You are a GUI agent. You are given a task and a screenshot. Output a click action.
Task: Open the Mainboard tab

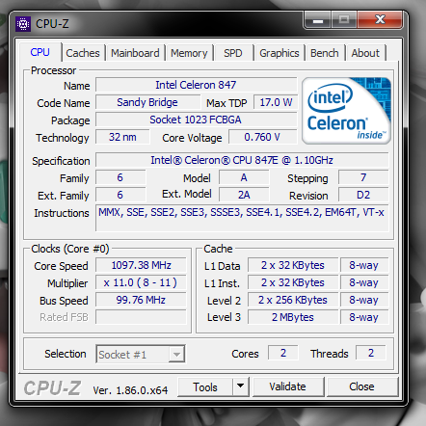click(x=135, y=53)
